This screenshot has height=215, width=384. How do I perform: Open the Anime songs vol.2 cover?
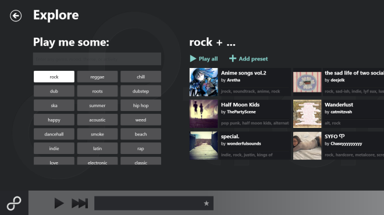(x=204, y=82)
